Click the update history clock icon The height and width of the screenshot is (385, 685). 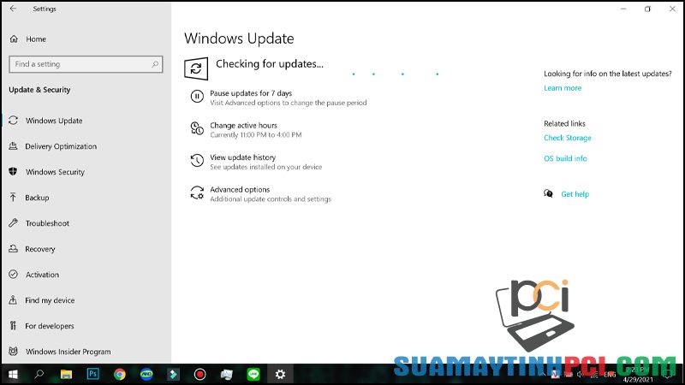(x=197, y=160)
